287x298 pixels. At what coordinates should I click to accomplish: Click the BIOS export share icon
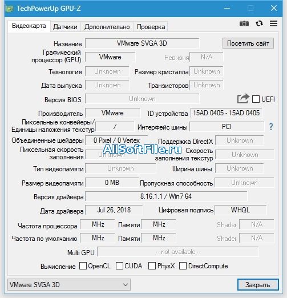pyautogui.click(x=243, y=99)
